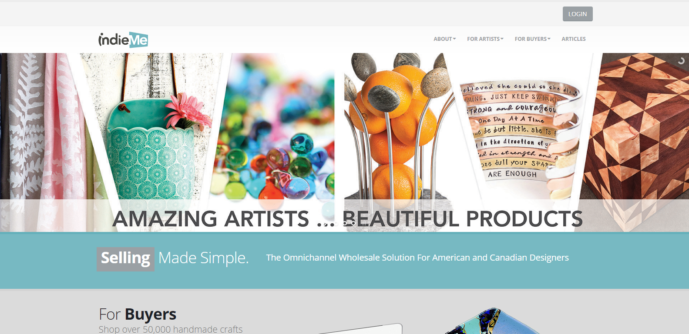Pause the slideshow with the pause icon

(x=364, y=224)
